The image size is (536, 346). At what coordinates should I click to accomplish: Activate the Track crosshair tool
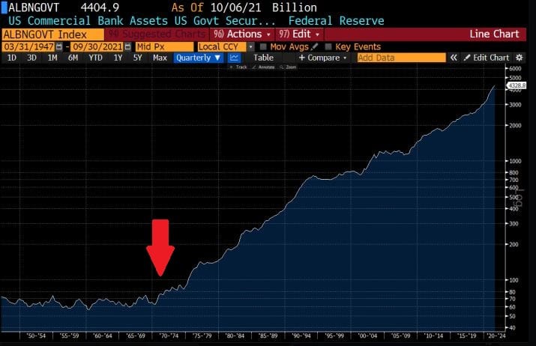tap(238, 67)
